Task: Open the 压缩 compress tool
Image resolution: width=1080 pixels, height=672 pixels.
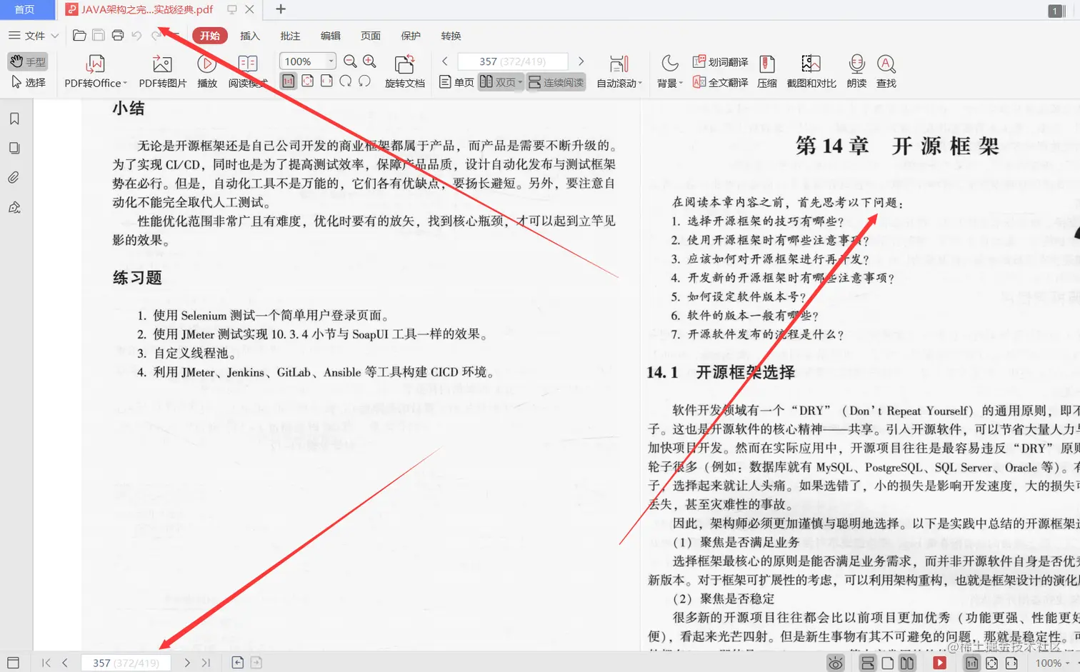Action: click(x=768, y=71)
